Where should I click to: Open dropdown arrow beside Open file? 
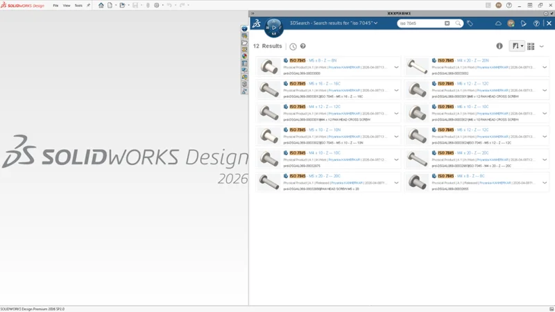click(128, 6)
